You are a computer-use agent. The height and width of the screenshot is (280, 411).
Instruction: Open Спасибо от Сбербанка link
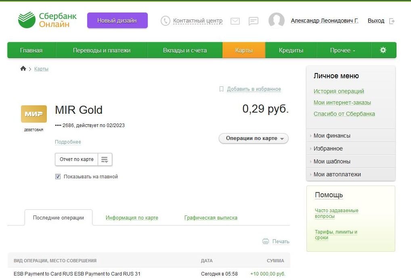pyautogui.click(x=344, y=114)
